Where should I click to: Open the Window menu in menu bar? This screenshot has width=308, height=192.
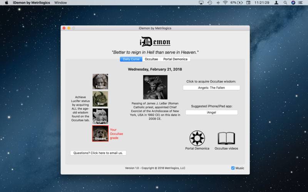click(x=60, y=3)
